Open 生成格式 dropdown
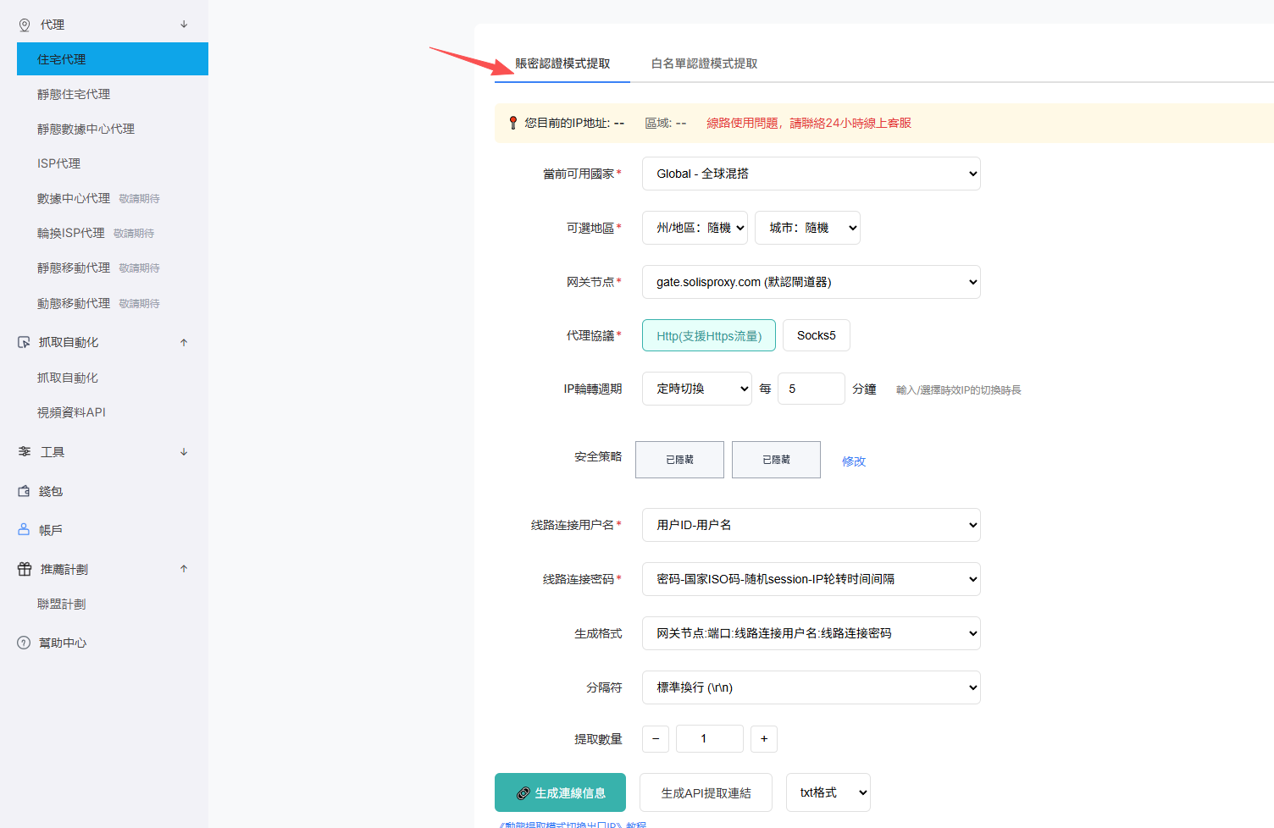 click(x=811, y=633)
